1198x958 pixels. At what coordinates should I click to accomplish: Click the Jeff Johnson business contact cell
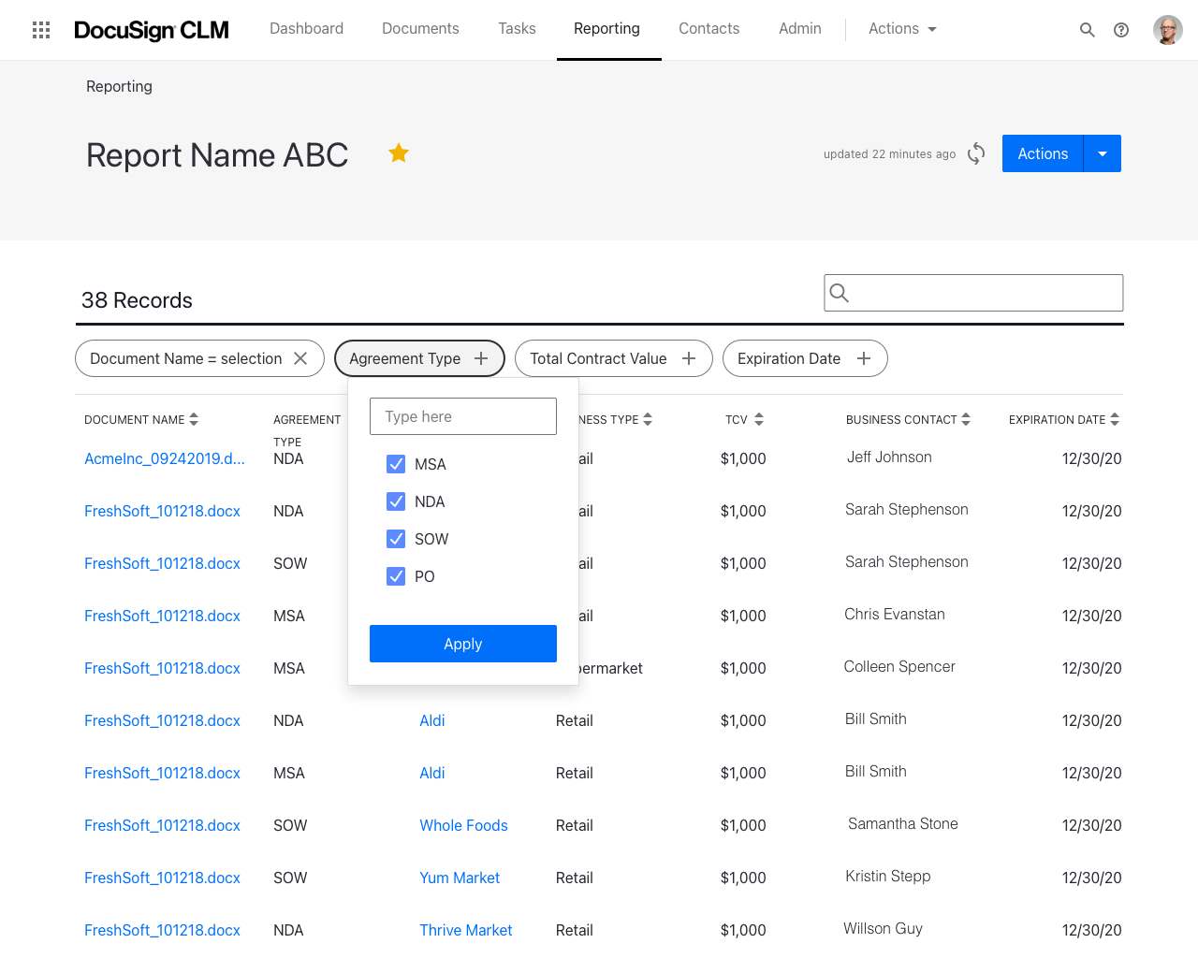pyautogui.click(x=889, y=457)
